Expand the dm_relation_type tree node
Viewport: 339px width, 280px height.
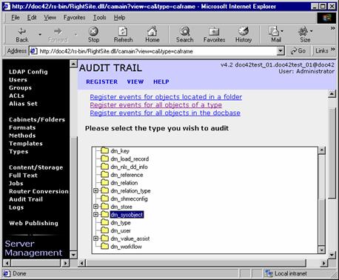(95, 190)
